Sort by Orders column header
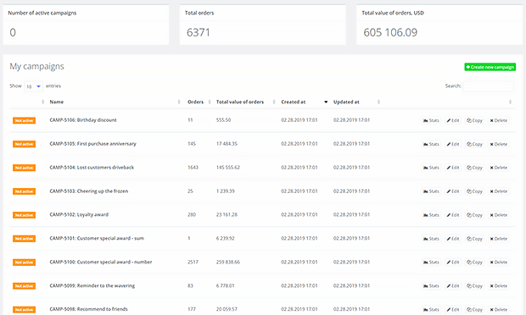Image resolution: width=526 pixels, height=315 pixels. (196, 102)
